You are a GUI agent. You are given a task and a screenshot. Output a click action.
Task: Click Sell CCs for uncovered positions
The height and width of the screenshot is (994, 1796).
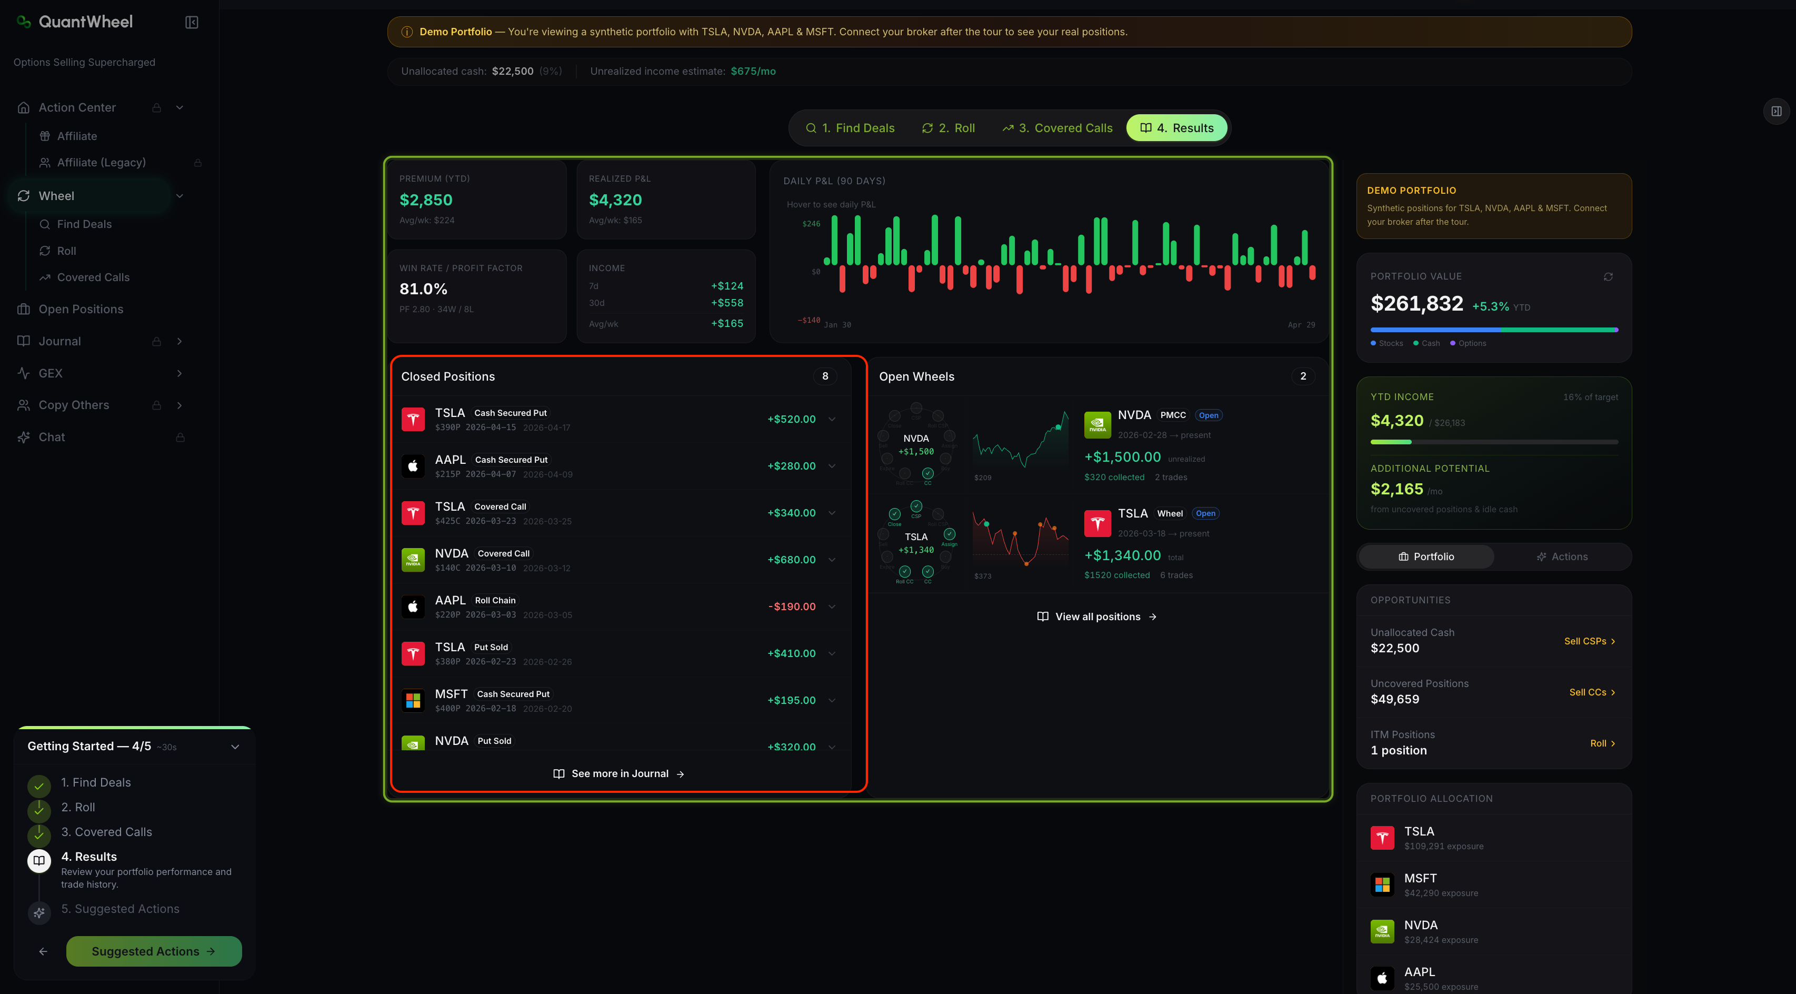[1592, 692]
